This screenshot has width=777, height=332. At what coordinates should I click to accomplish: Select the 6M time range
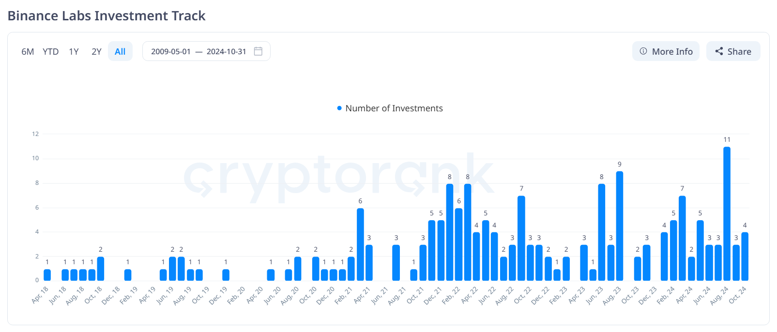(28, 51)
